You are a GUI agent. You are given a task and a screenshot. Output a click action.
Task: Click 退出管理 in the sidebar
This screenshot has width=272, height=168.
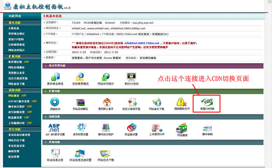click(14, 156)
